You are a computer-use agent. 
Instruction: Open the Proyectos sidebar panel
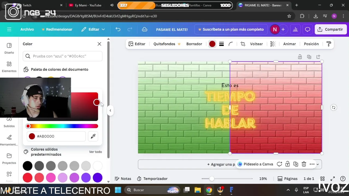pyautogui.click(x=9, y=158)
